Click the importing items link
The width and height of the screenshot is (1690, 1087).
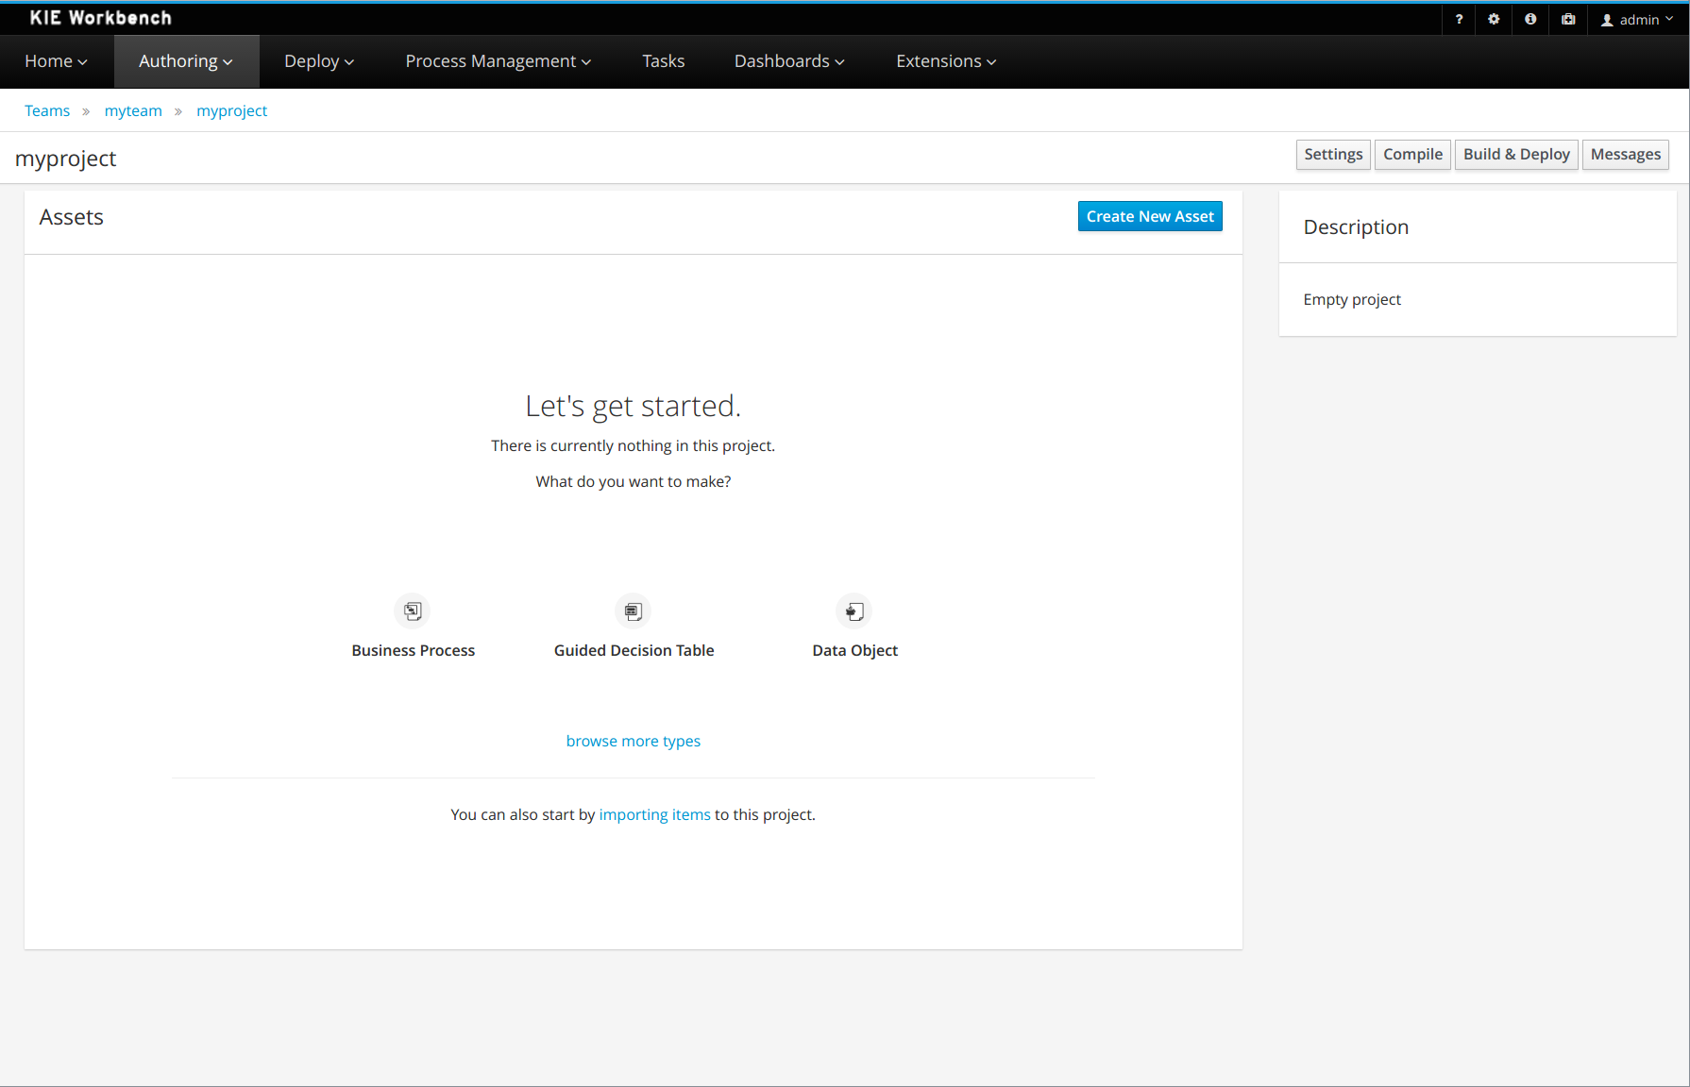[x=654, y=814]
